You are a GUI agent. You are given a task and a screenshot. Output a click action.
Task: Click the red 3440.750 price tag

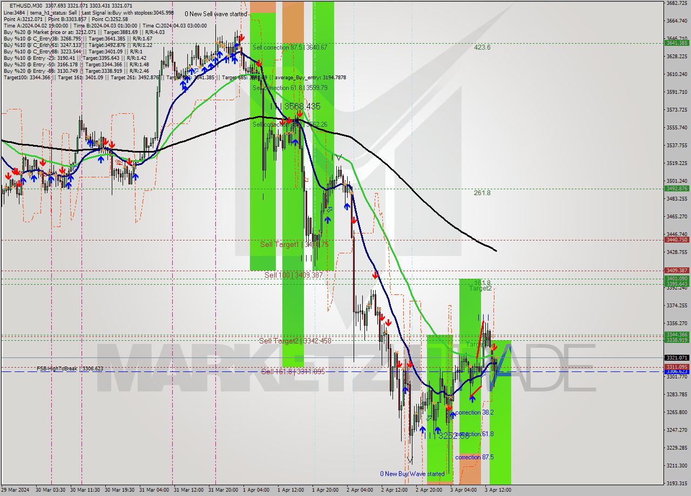click(x=676, y=239)
